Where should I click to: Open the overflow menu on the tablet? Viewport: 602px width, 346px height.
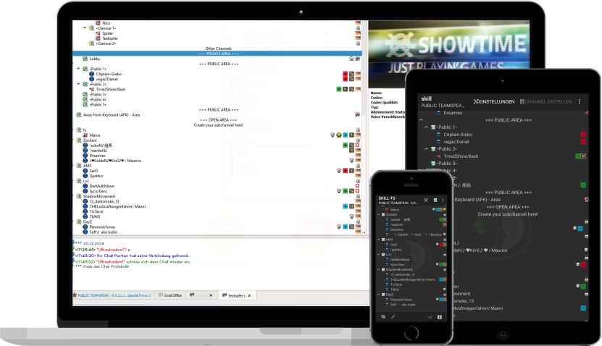(x=580, y=101)
